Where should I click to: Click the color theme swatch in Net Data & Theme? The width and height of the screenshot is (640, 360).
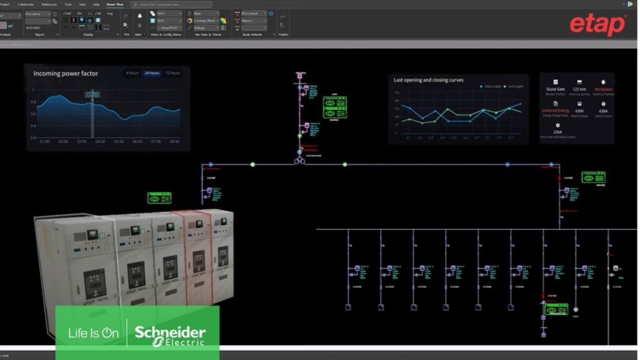[224, 21]
